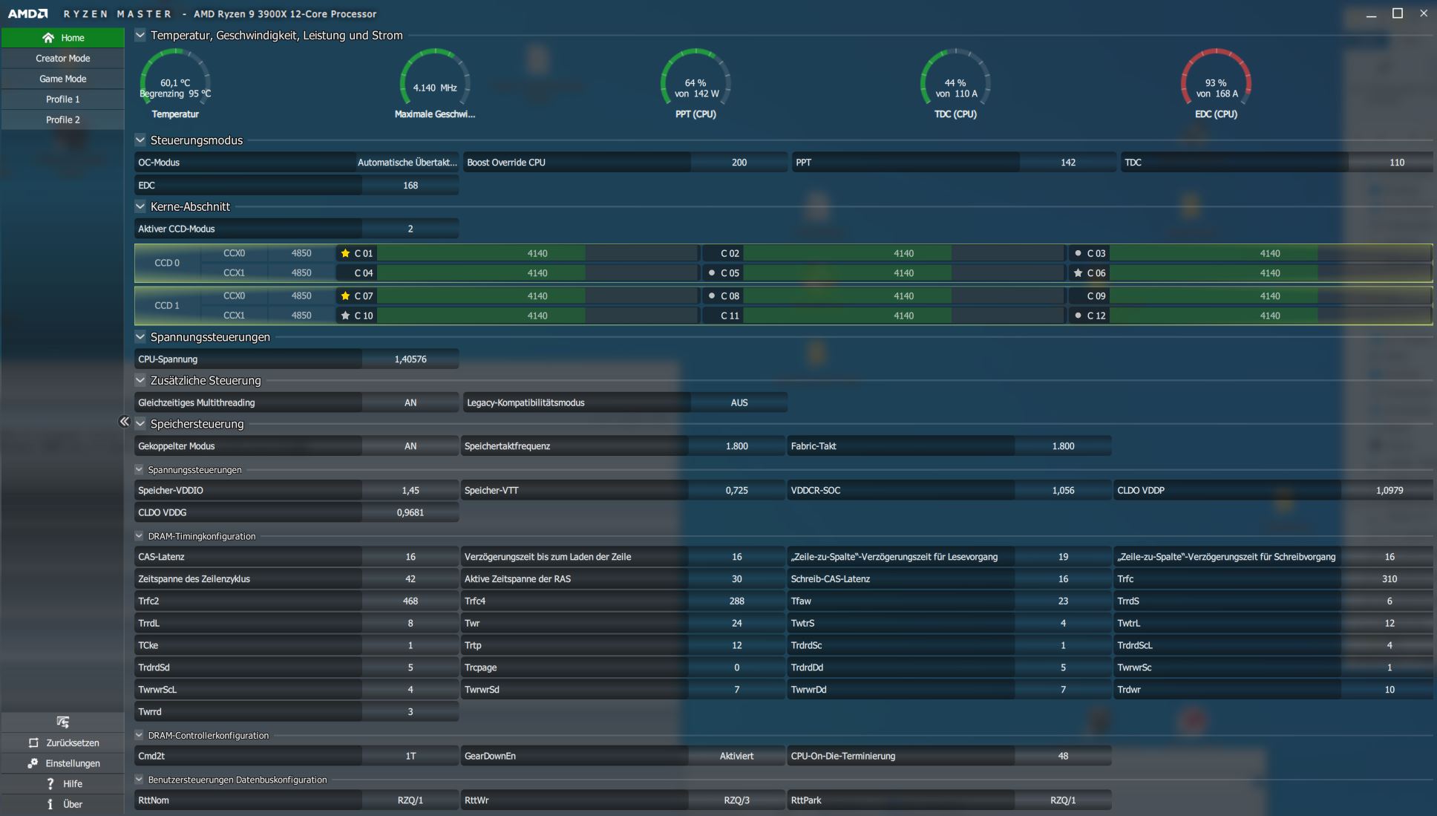Screen dimensions: 1437x816
Task: Click the CPU-Spannung value field 1,40576
Action: point(410,359)
